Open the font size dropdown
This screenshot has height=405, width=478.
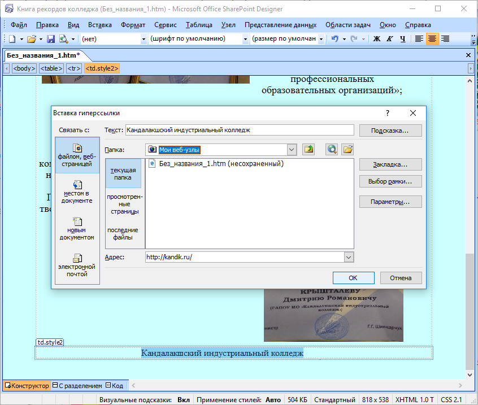coord(321,39)
